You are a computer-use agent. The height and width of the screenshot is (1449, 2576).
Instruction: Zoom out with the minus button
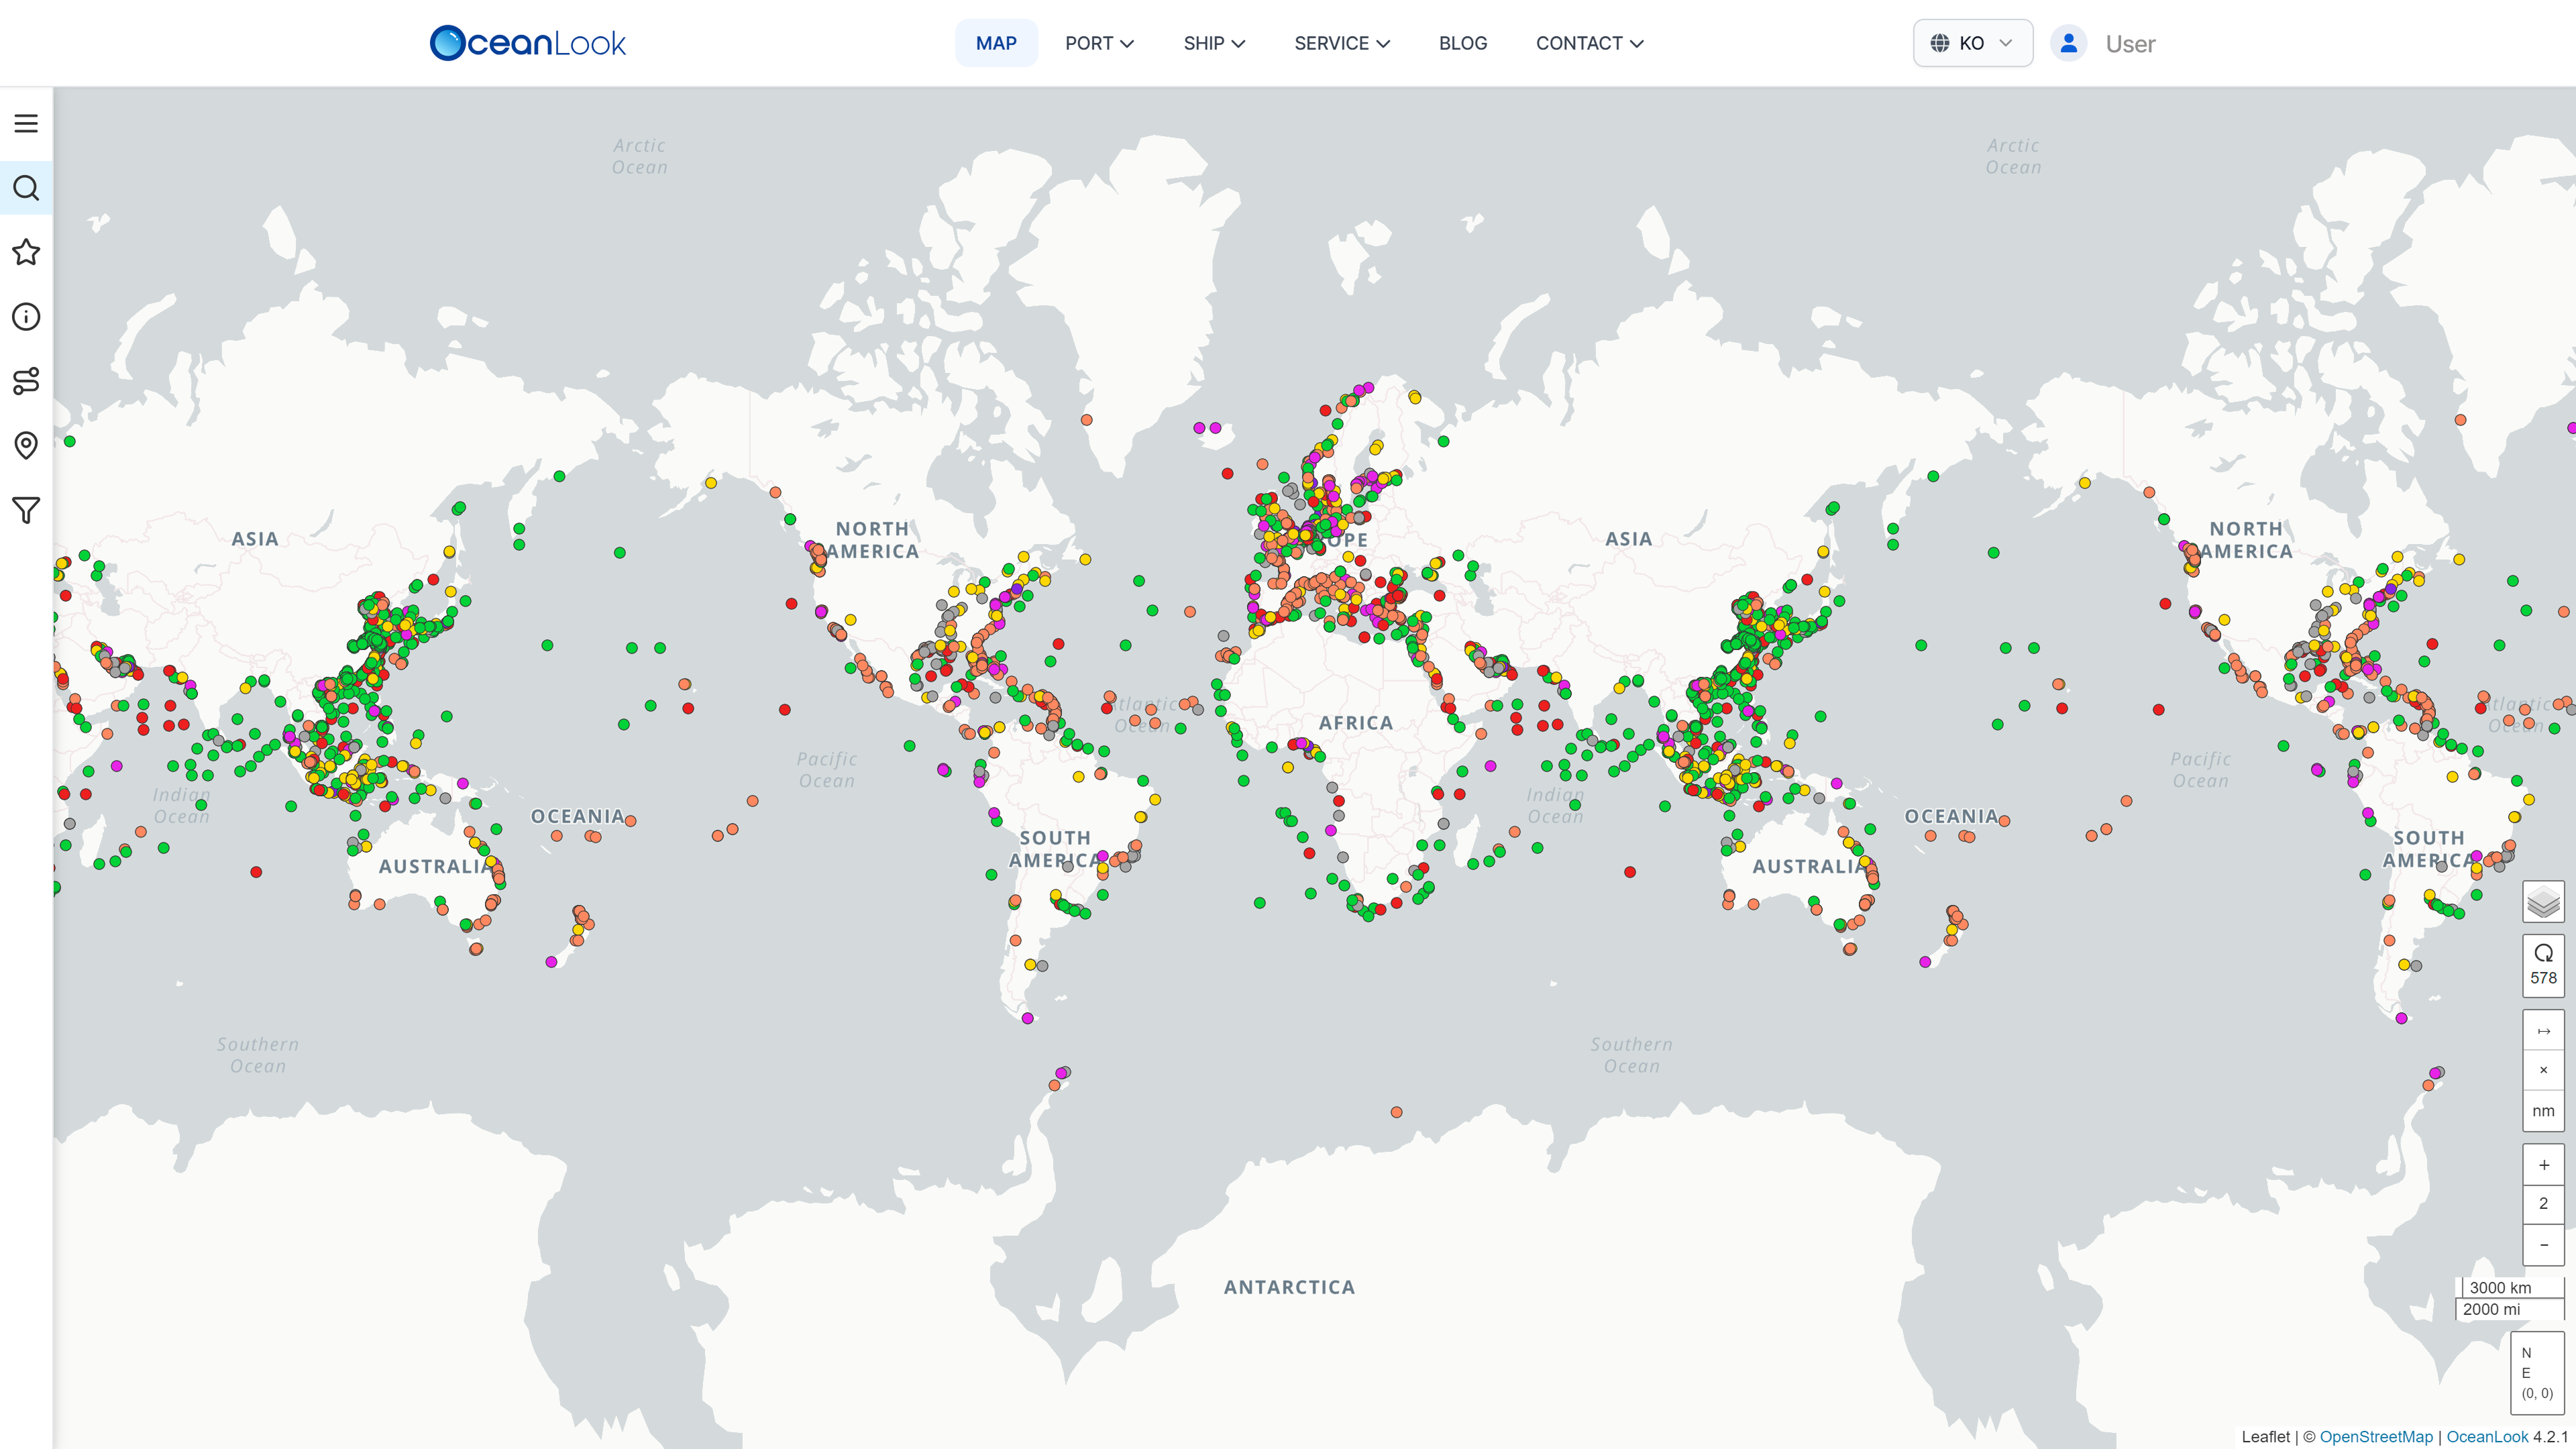[2543, 1245]
